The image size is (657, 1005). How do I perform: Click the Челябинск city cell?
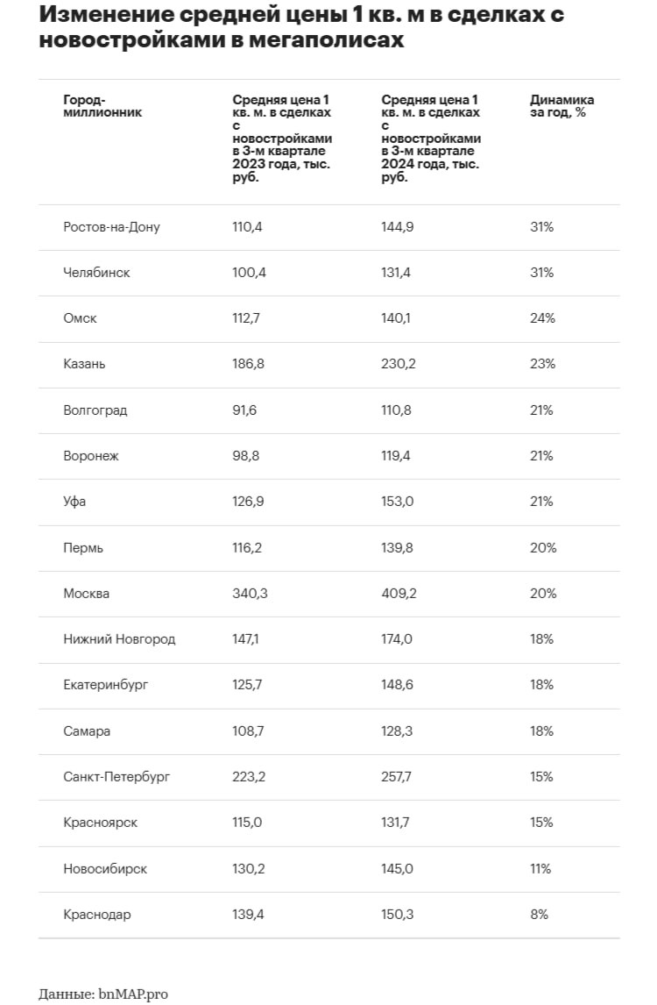point(96,273)
